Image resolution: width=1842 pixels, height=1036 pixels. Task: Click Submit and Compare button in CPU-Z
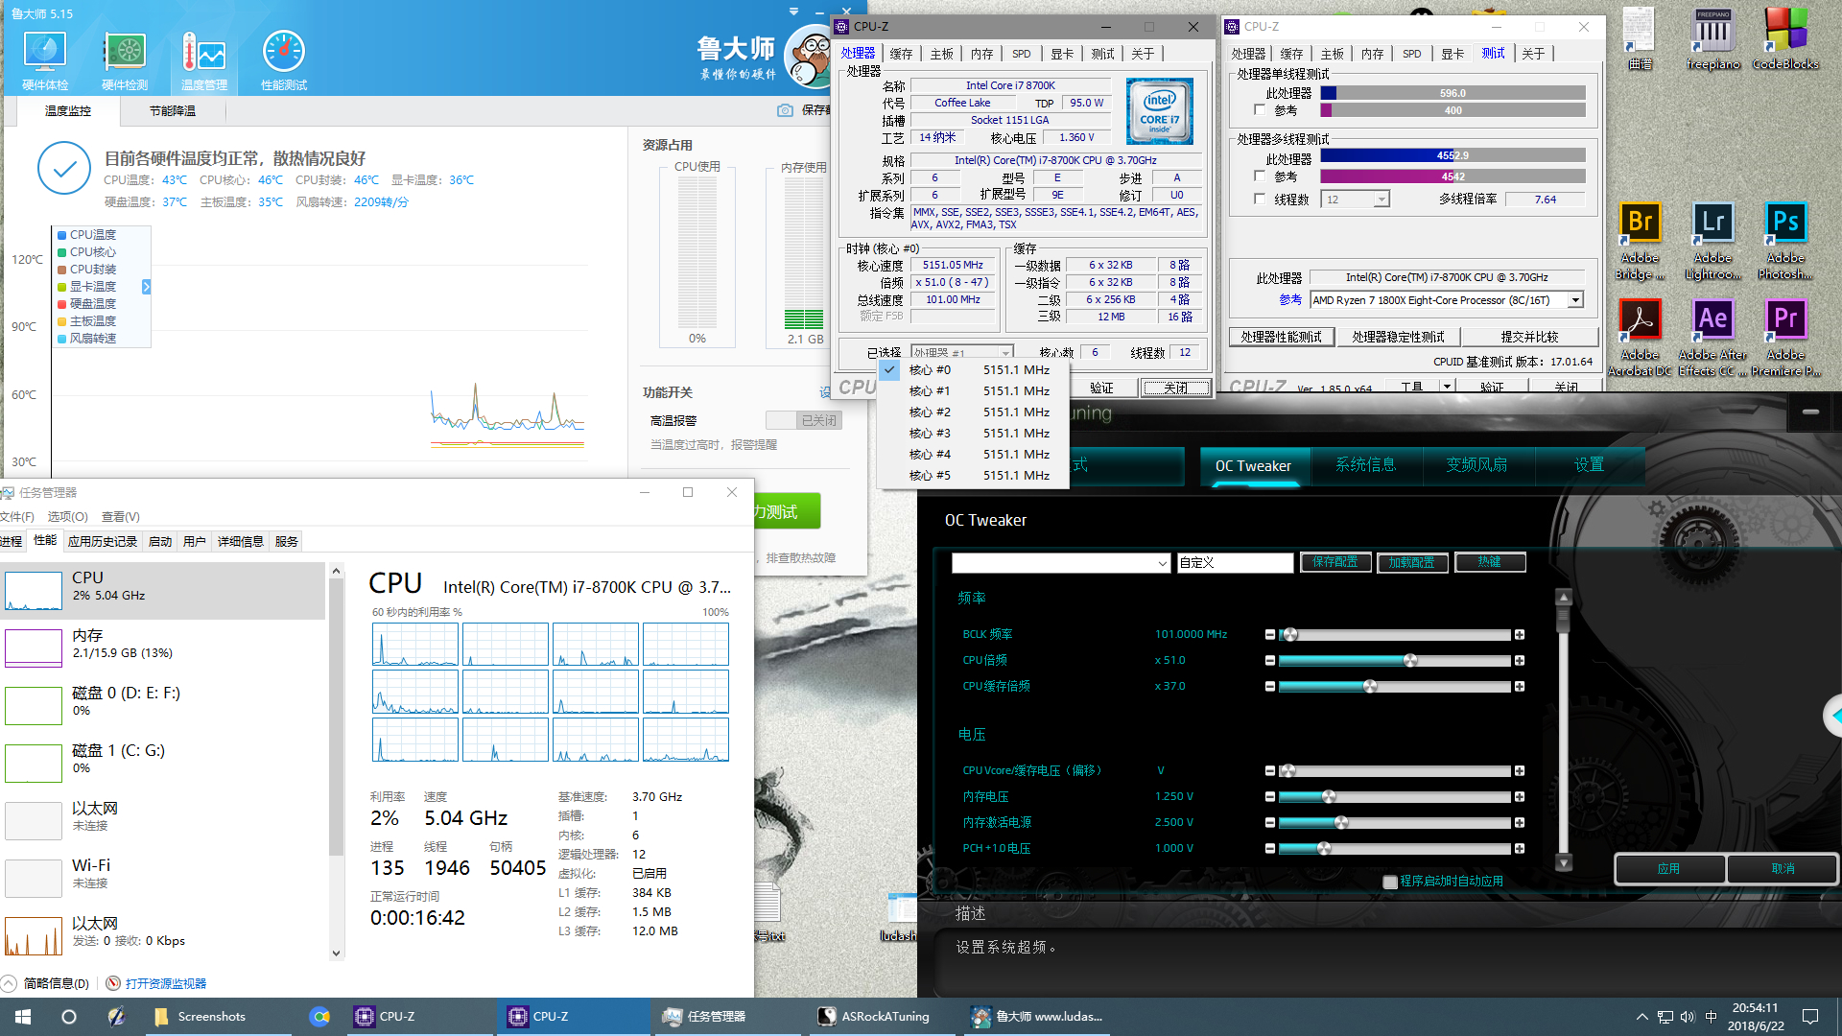(1529, 337)
